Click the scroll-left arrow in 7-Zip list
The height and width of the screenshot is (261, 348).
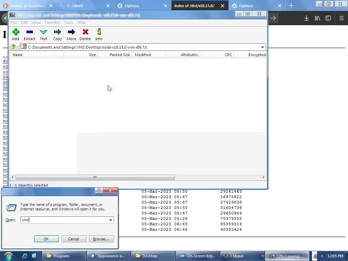click(13, 177)
